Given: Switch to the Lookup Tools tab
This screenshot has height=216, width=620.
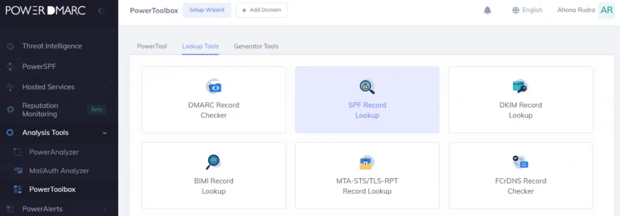Looking at the screenshot, I should point(200,46).
